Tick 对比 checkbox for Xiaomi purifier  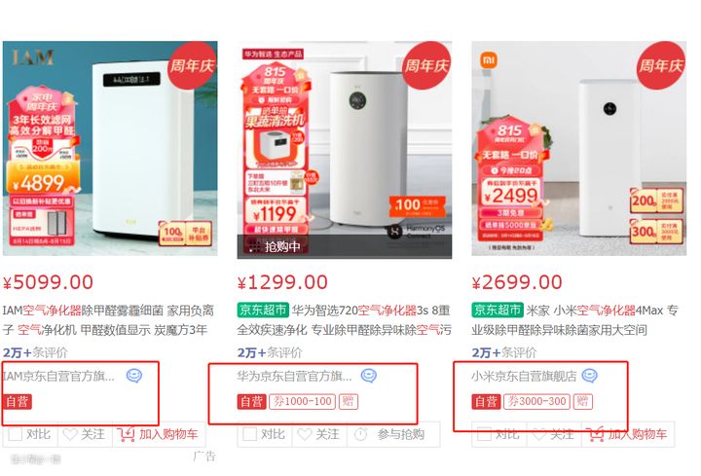click(484, 434)
